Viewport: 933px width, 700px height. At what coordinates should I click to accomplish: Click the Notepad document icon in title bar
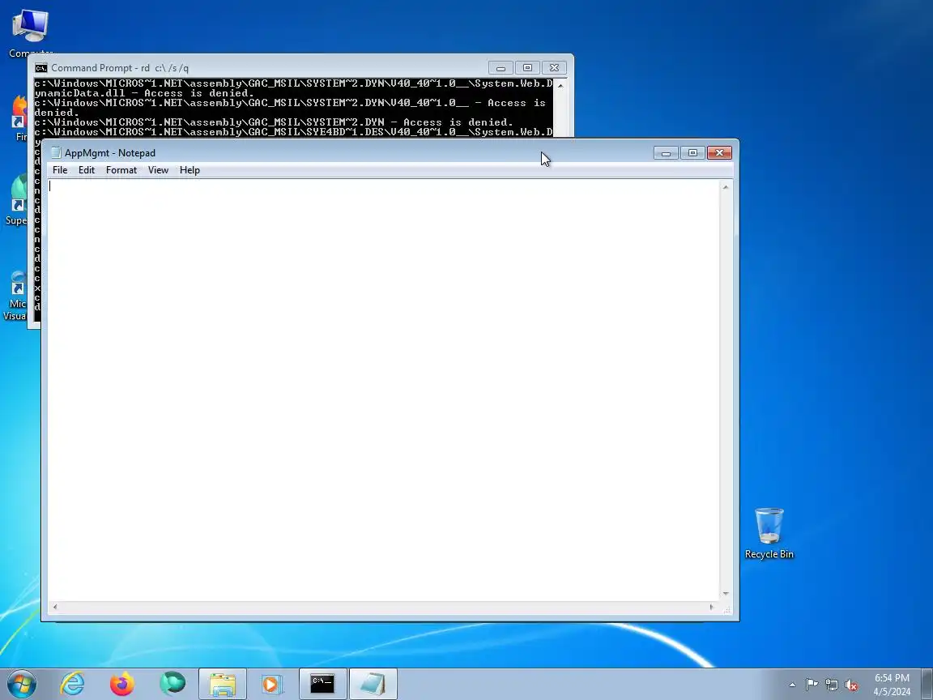click(x=56, y=153)
